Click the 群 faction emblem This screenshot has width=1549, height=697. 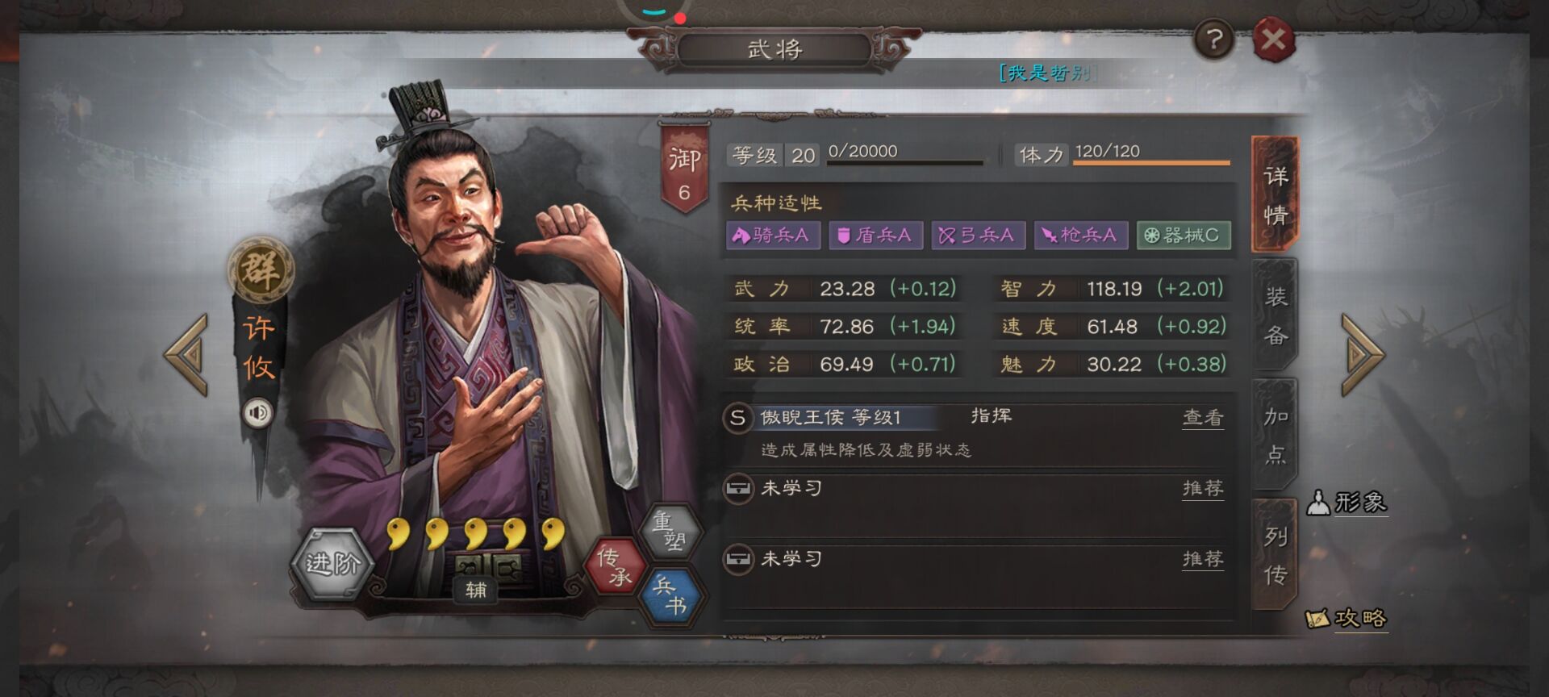[x=260, y=268]
